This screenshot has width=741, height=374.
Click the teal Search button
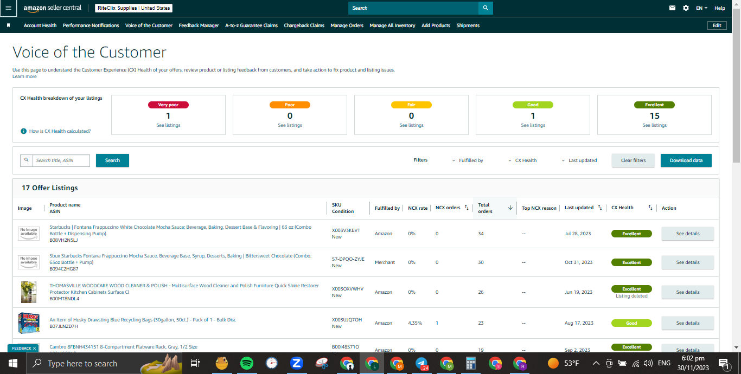(x=112, y=160)
